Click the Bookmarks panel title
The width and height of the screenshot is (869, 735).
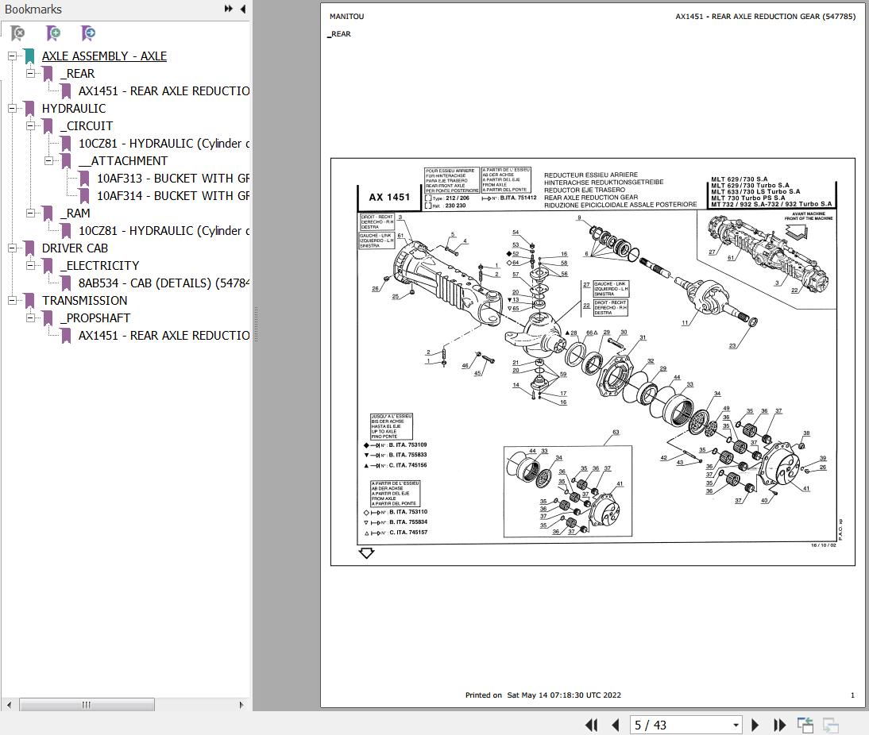coord(33,9)
